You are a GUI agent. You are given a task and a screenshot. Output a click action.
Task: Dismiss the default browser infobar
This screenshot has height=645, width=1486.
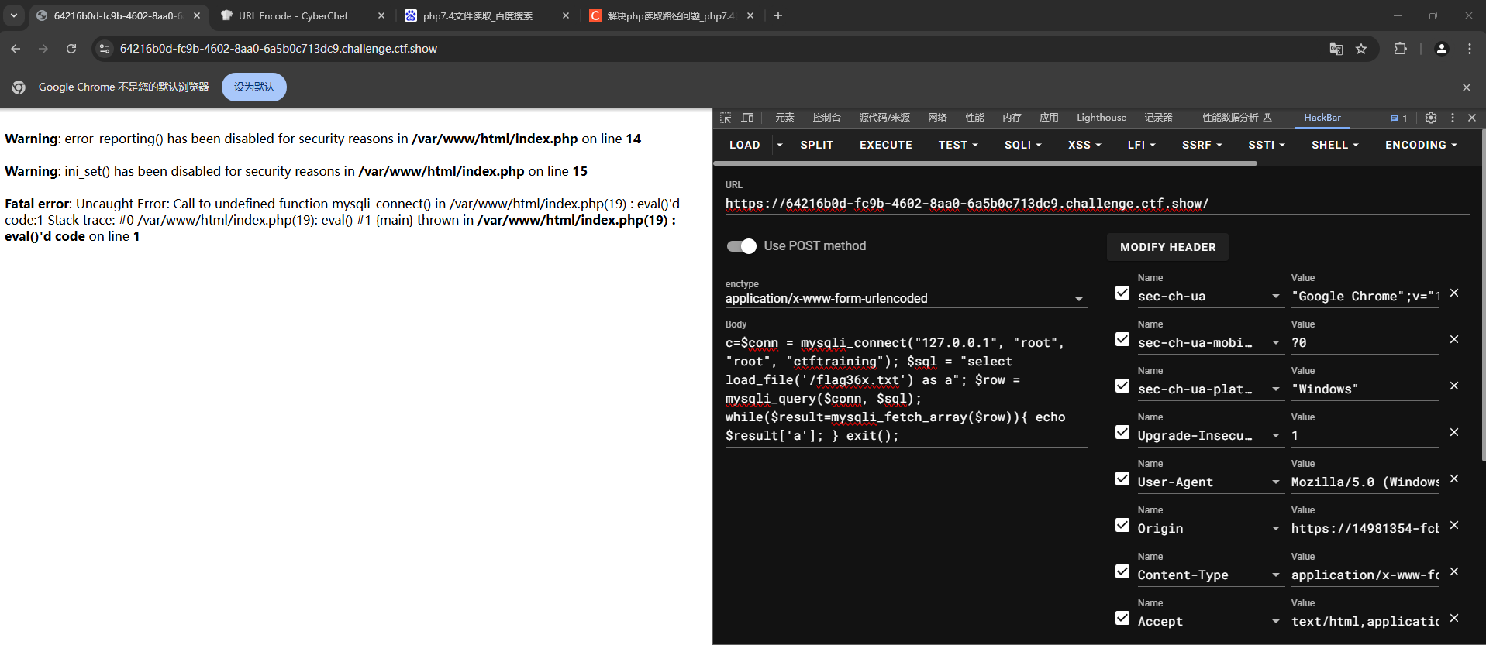pyautogui.click(x=1467, y=87)
